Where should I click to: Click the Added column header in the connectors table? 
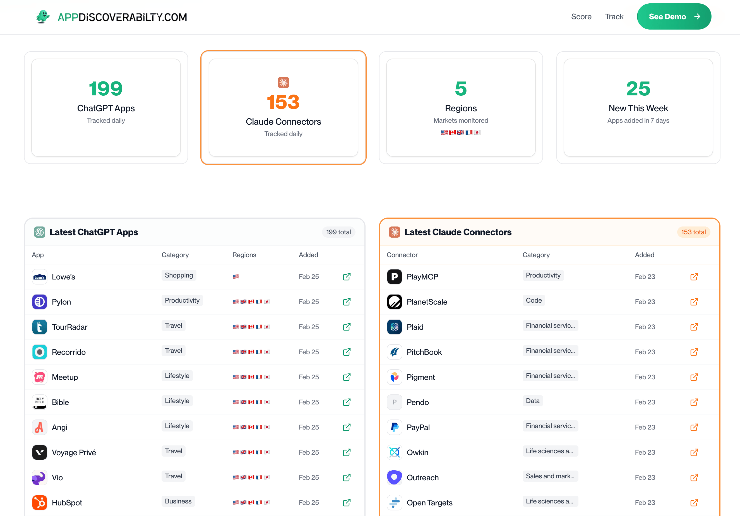point(644,255)
